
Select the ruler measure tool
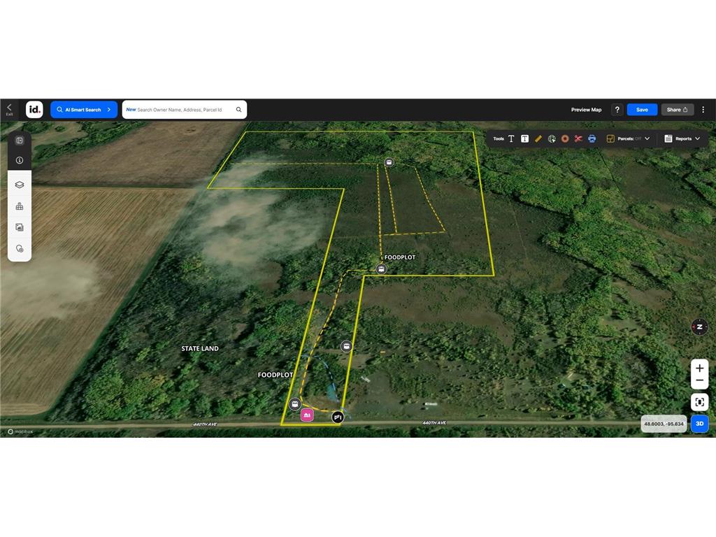pyautogui.click(x=538, y=139)
